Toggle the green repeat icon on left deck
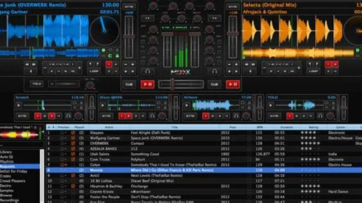The width and height of the screenshot is (362, 203). [x=110, y=55]
